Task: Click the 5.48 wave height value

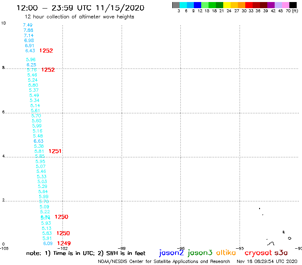Action: coord(38,136)
